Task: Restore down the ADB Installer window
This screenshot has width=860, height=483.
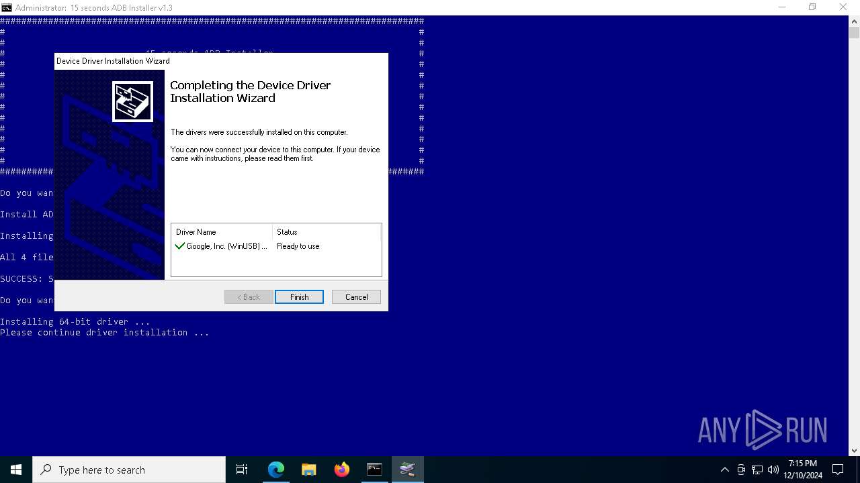Action: pyautogui.click(x=812, y=7)
